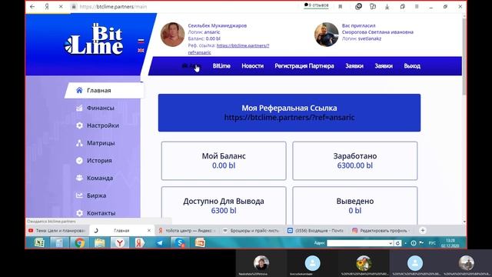The width and height of the screenshot is (492, 277).
Task: Open BitLime item in top navigation
Action: coord(221,66)
